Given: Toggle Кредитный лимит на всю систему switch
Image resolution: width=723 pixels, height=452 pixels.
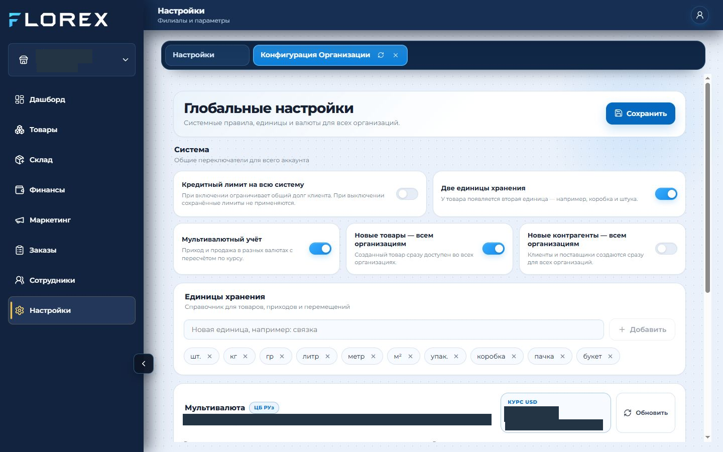Looking at the screenshot, I should click(407, 194).
